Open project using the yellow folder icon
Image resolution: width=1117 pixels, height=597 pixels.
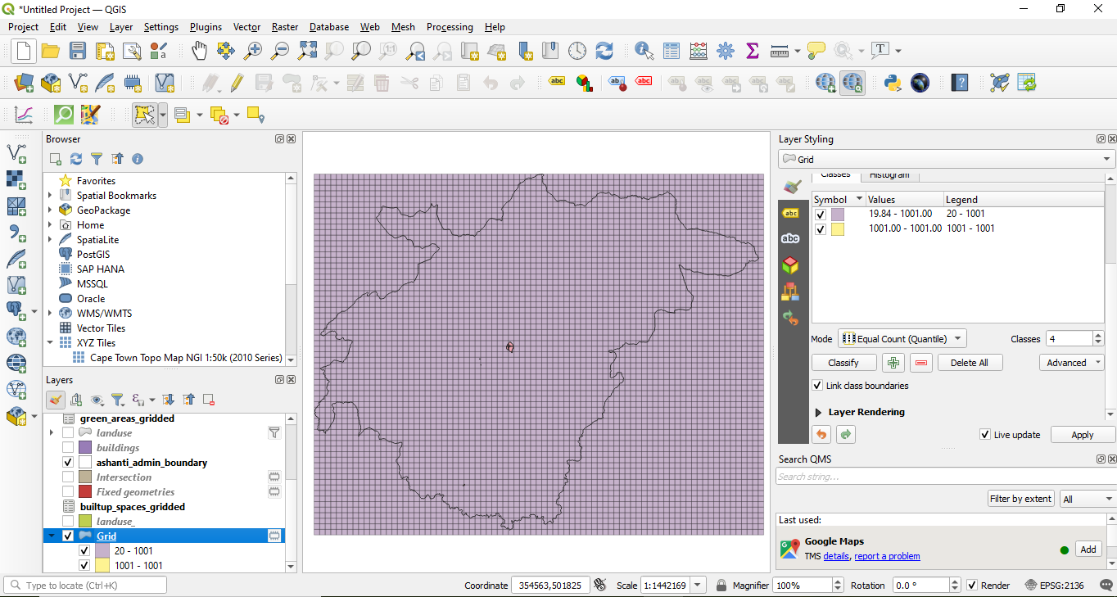(x=51, y=51)
